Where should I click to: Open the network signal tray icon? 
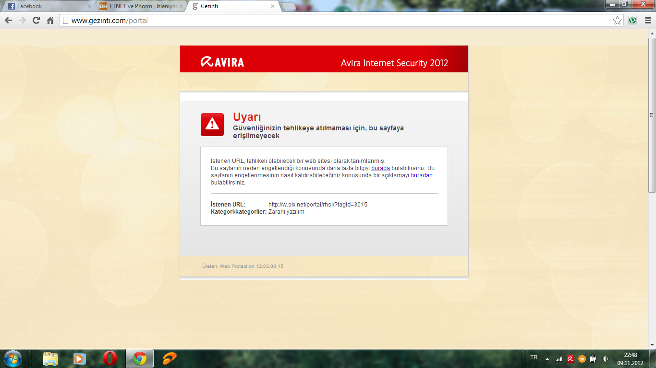(x=559, y=359)
